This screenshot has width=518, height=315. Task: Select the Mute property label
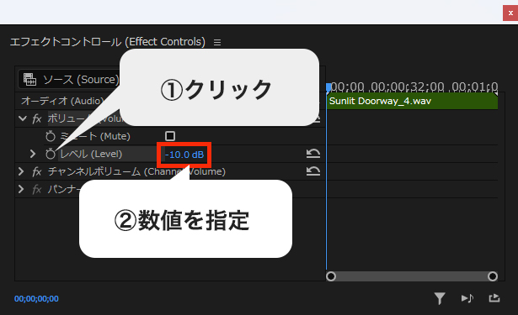coord(95,136)
